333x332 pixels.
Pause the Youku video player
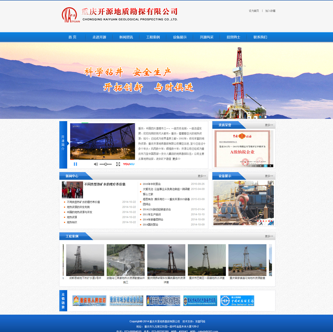[75, 164]
